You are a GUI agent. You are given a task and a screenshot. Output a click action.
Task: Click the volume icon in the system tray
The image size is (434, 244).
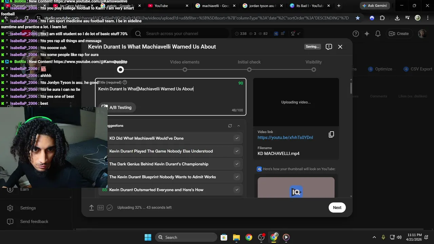point(399,237)
